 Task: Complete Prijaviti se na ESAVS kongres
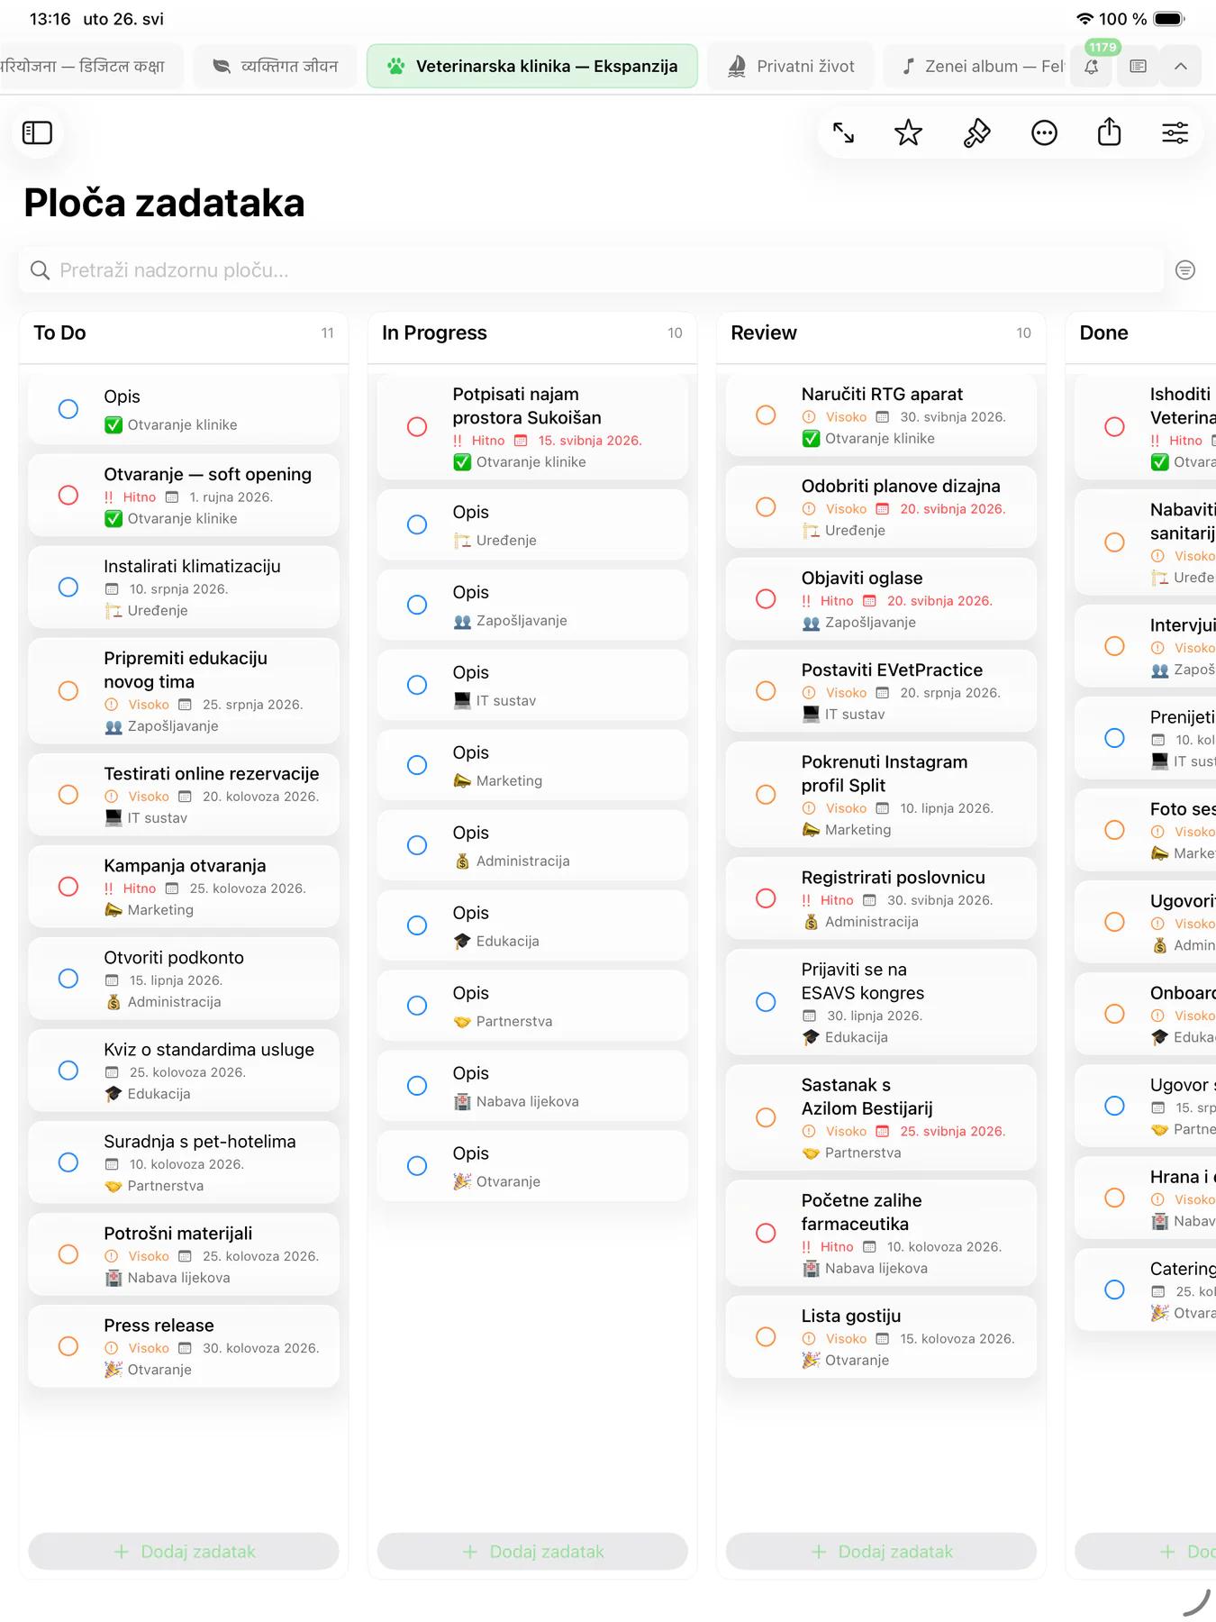coord(766,1002)
